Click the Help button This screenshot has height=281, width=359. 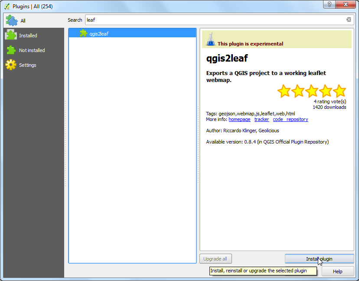[337, 271]
